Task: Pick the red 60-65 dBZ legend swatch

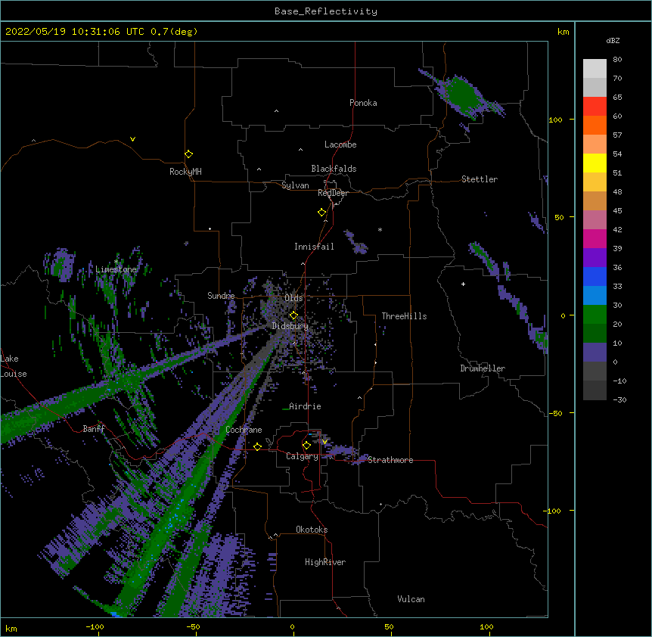Action: [x=595, y=107]
